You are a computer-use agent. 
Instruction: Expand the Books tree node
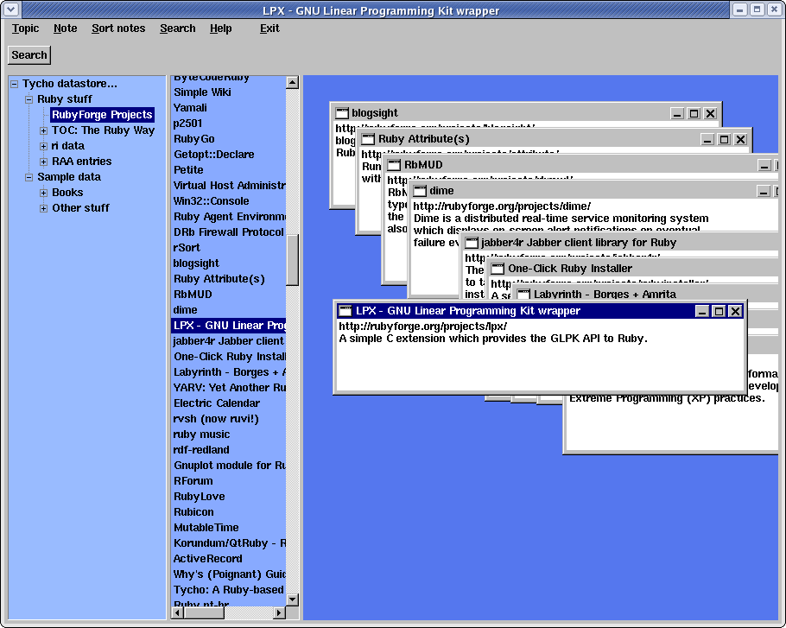[43, 193]
